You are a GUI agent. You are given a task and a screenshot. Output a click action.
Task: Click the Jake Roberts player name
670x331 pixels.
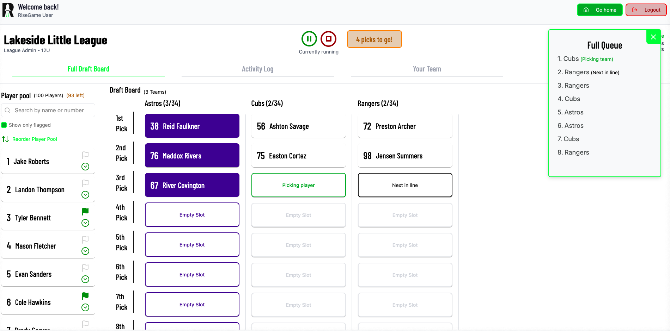click(x=31, y=162)
